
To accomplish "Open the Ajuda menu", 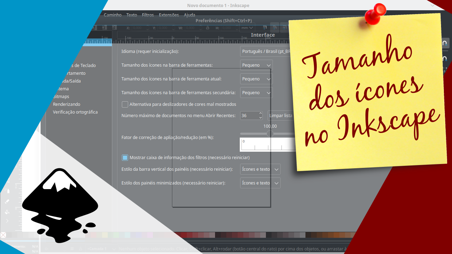I will (x=190, y=15).
